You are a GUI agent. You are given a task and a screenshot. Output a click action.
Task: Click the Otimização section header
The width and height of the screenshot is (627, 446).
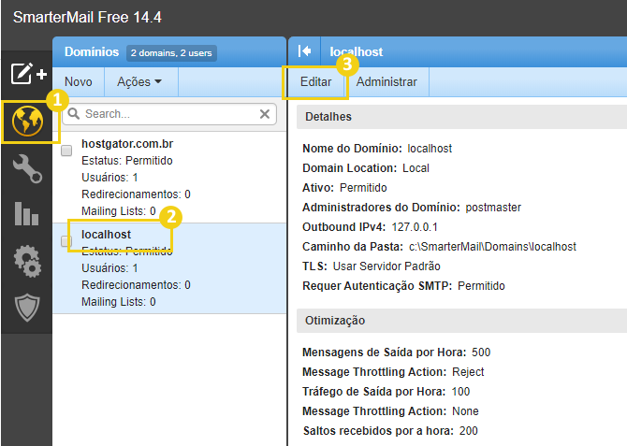pos(462,321)
